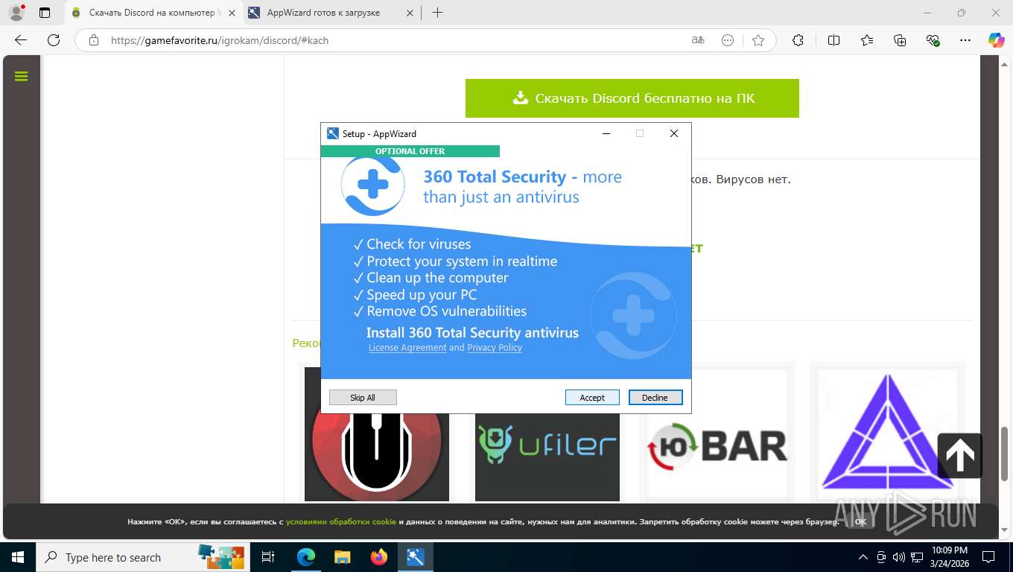Open the translate page icon in address bar
1013x572 pixels.
[698, 40]
